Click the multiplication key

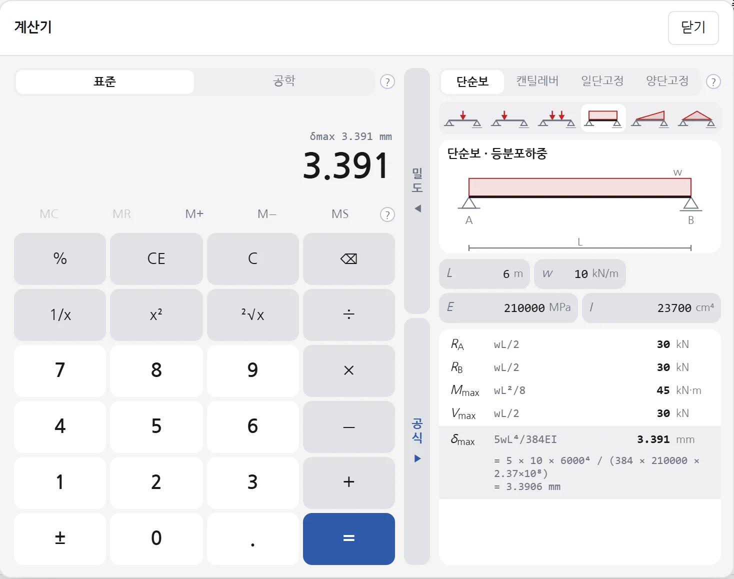point(349,370)
